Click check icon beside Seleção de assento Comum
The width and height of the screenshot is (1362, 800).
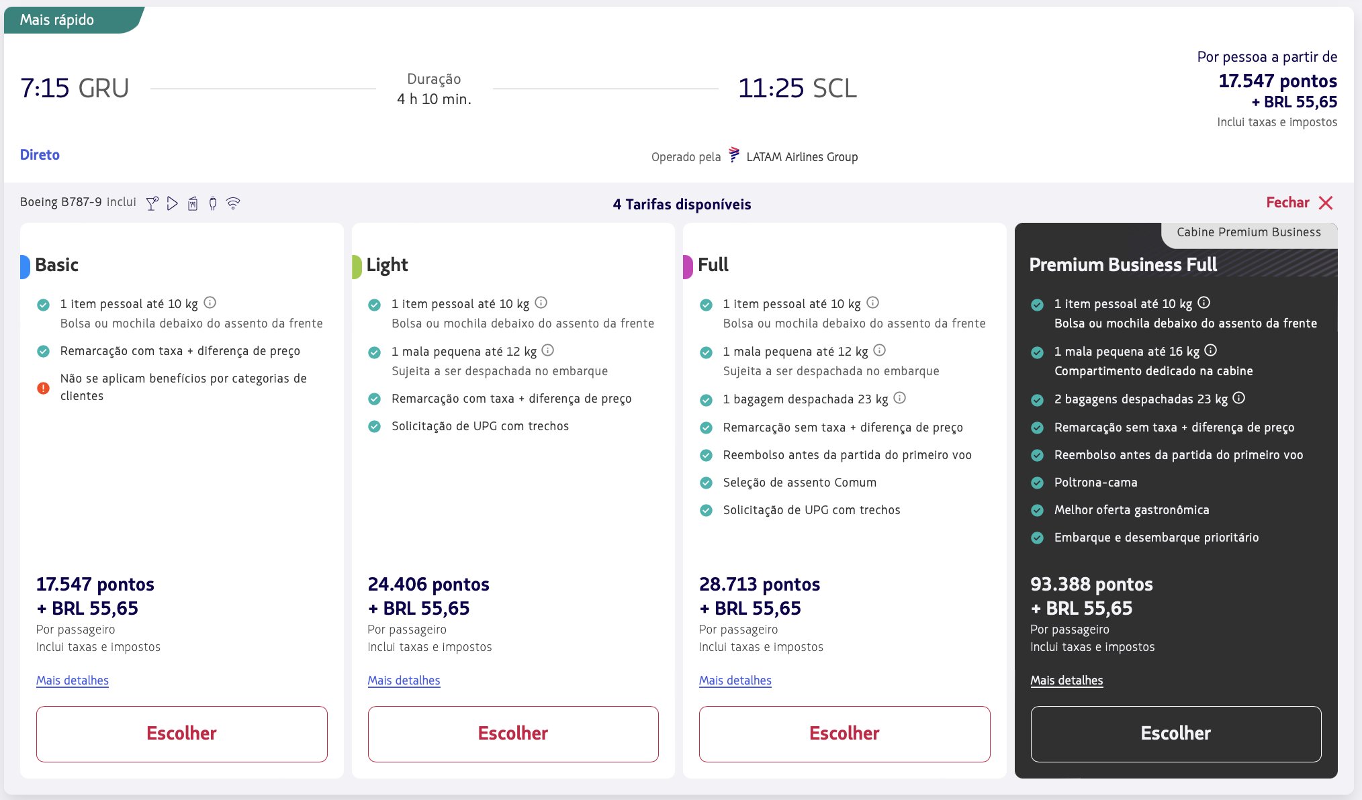706,483
